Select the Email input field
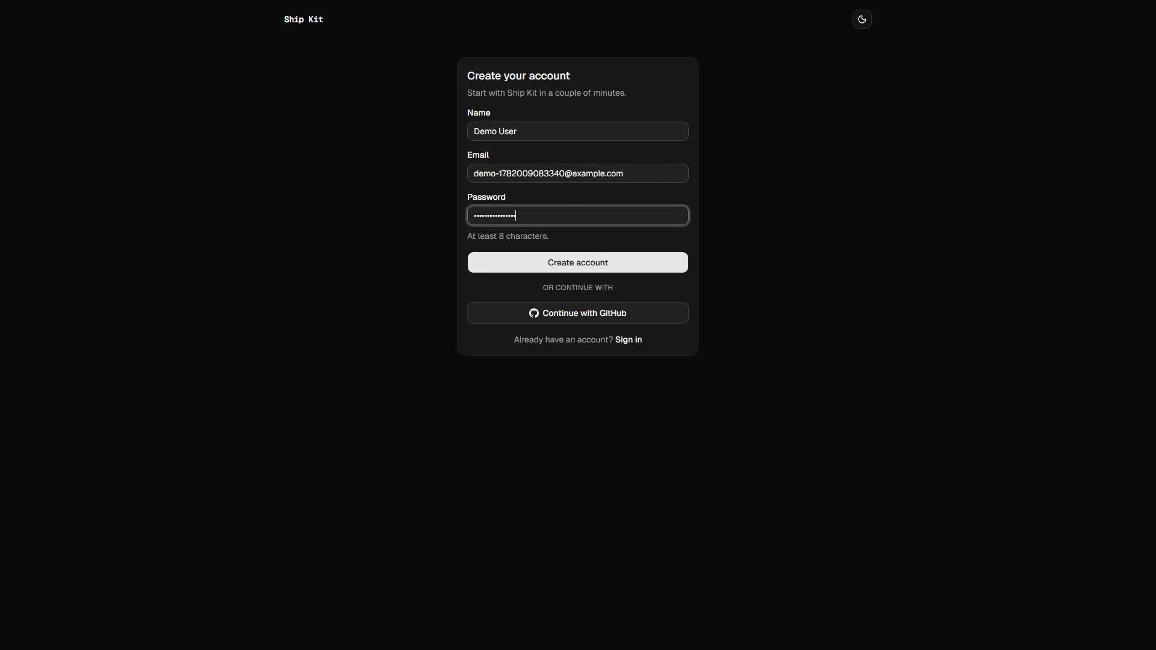The height and width of the screenshot is (650, 1156). 577,173
